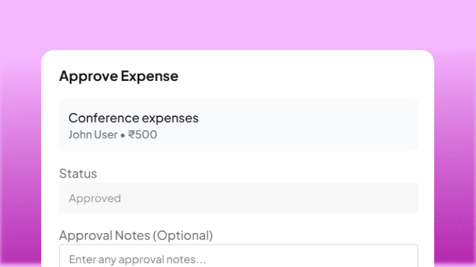Click blank dialog area right of heading
This screenshot has width=476, height=267.
[x=309, y=76]
